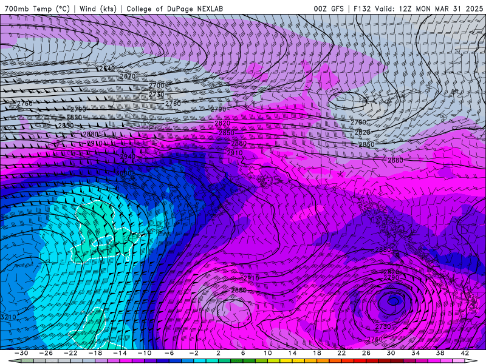Image resolution: width=486 pixels, height=364 pixels.
Task: Click the positive 6 label on the temperature scale
Action: coord(243,353)
